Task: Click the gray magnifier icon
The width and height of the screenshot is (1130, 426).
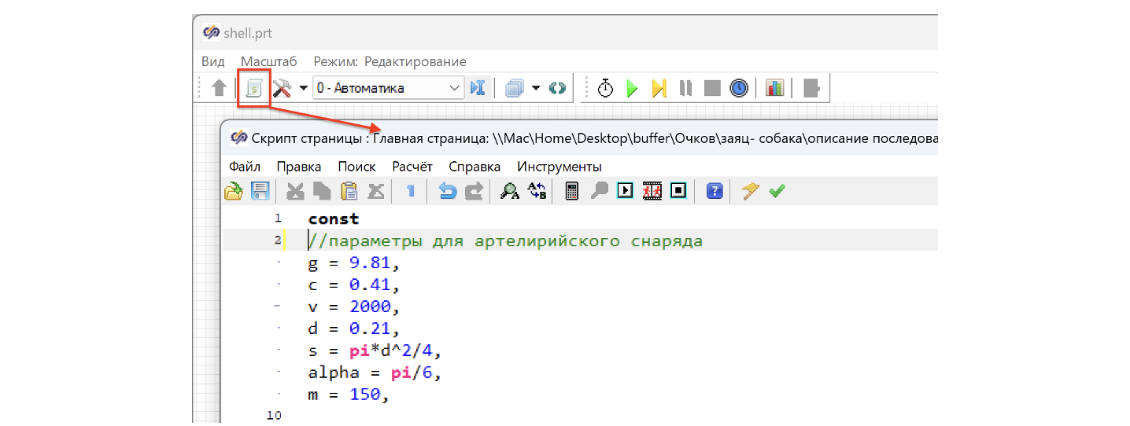Action: [600, 191]
